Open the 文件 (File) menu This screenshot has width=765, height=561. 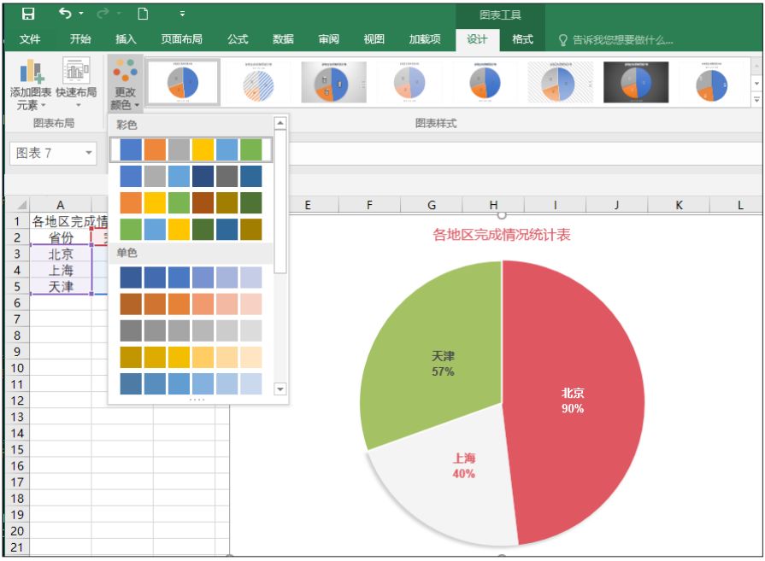tap(30, 39)
